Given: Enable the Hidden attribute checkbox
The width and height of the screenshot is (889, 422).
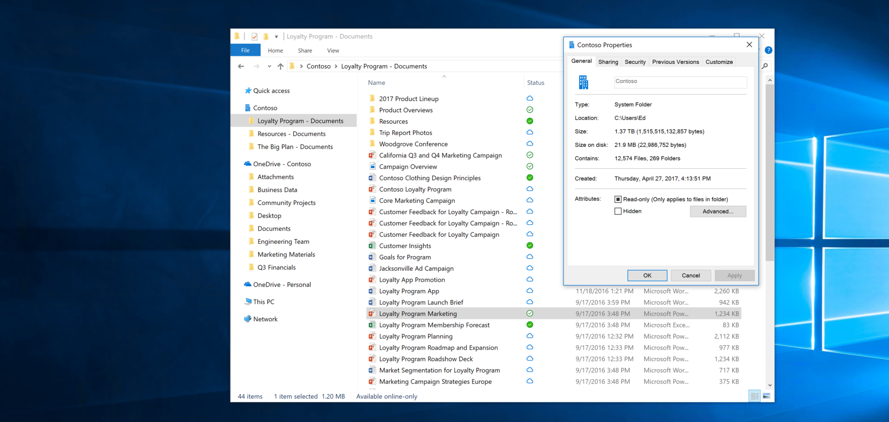Looking at the screenshot, I should (618, 211).
